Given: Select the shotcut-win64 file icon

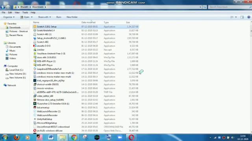Looking at the screenshot, I should 35,84.
